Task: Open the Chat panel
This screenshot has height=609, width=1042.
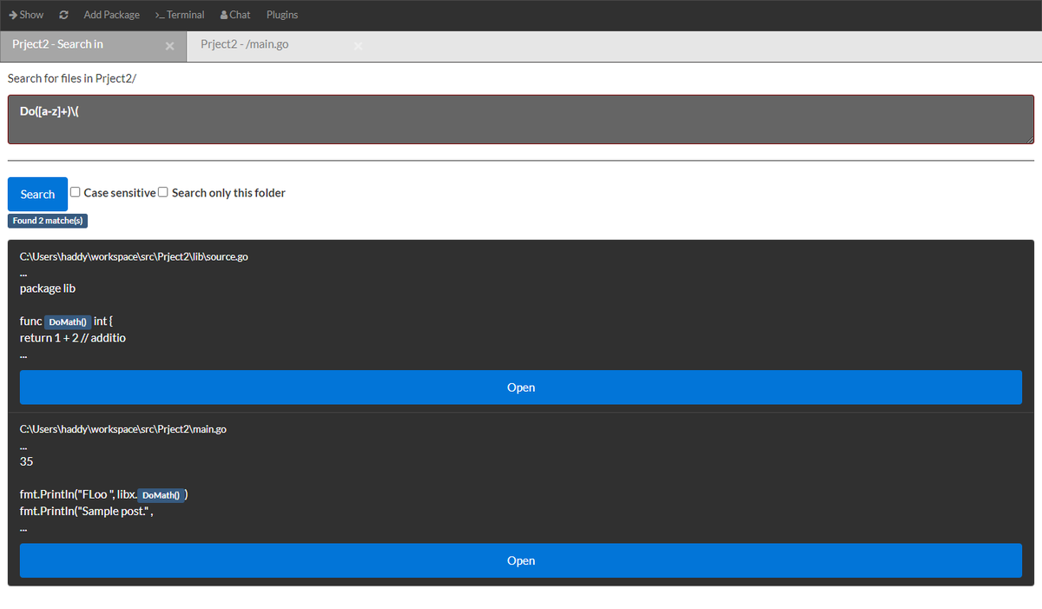Action: pyautogui.click(x=235, y=15)
